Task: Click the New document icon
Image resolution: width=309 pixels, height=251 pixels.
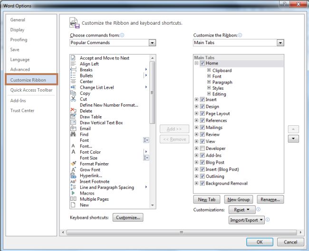Action: point(73,205)
